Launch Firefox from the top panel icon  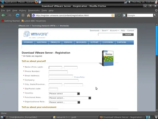point(36,2)
